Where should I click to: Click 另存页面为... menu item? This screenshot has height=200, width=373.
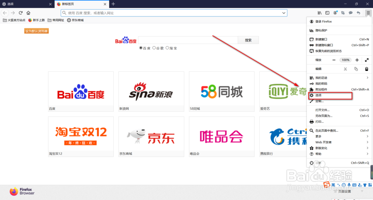click(339, 116)
